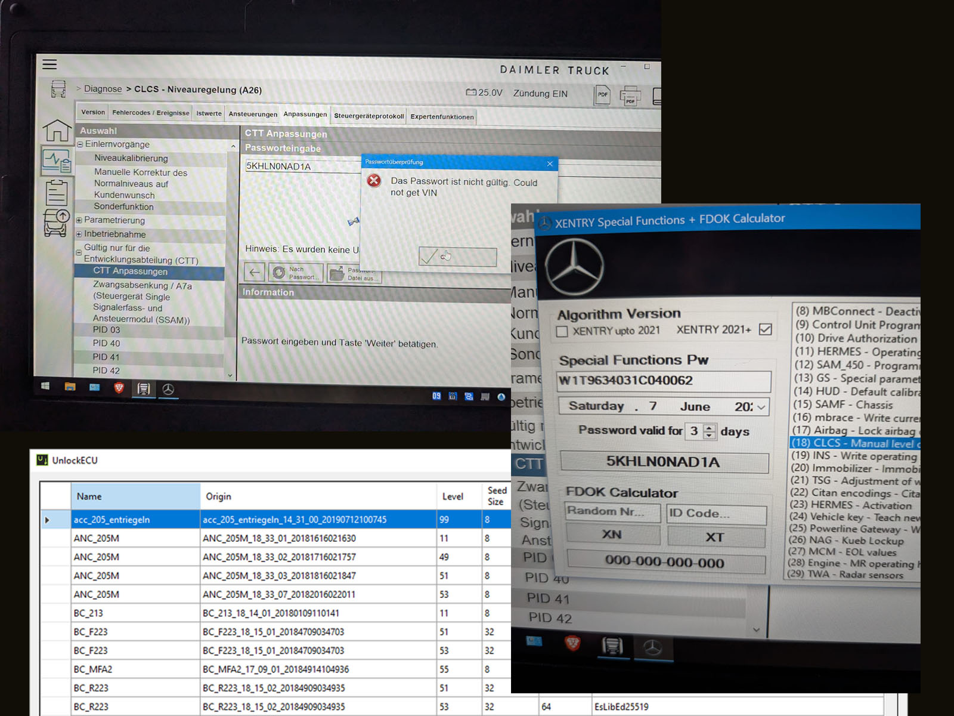Enable the XENTRY upto 2021 checkbox

pyautogui.click(x=562, y=331)
